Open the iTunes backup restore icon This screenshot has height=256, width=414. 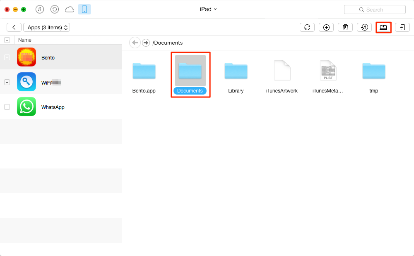pos(54,9)
